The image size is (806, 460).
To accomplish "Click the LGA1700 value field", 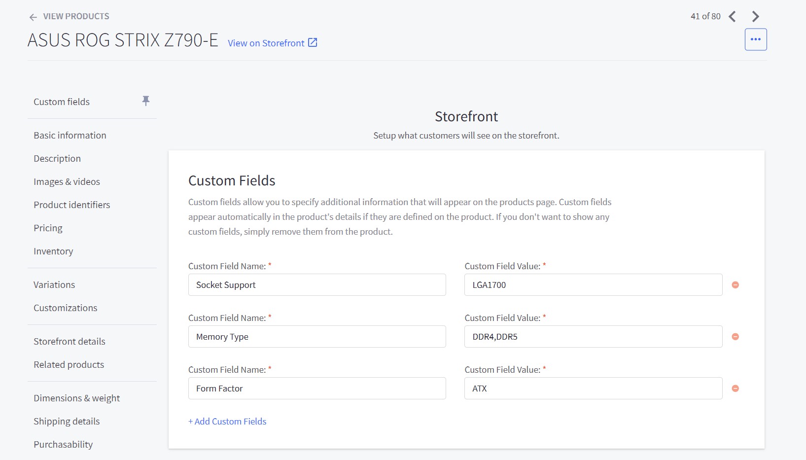I will [593, 285].
